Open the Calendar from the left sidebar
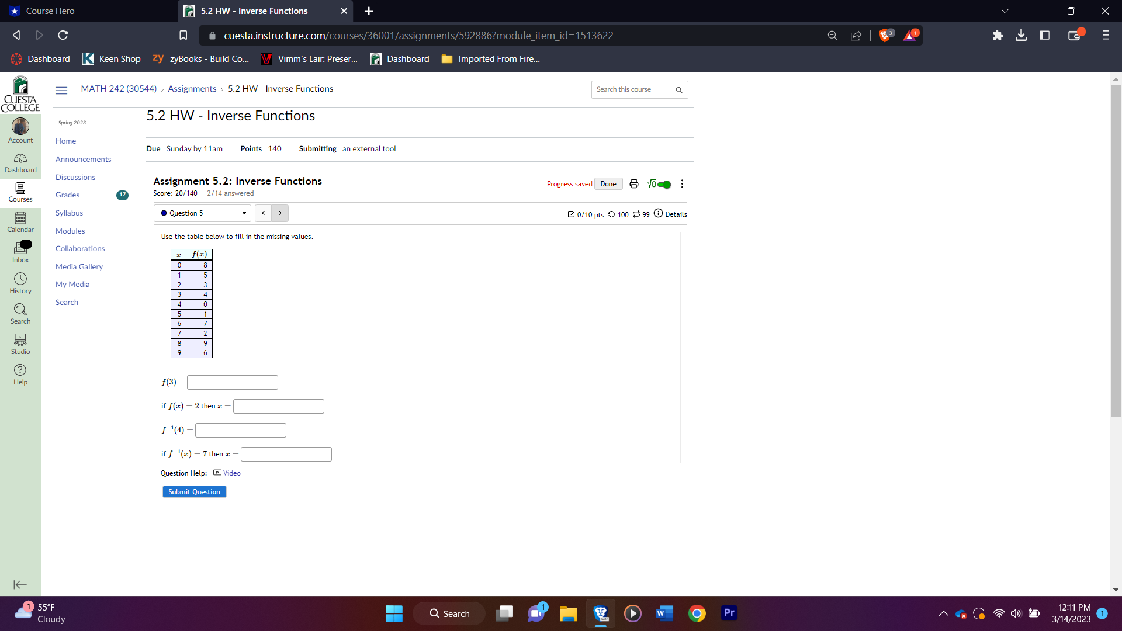The image size is (1122, 631). 20,222
